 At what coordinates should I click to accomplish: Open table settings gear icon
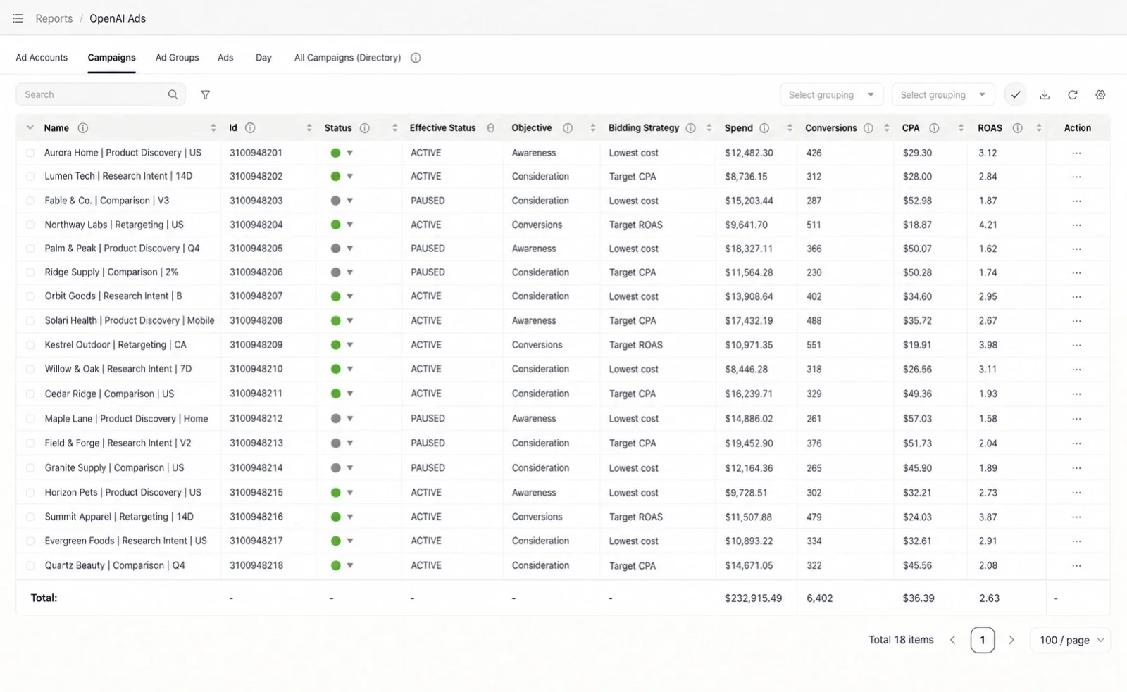[x=1100, y=94]
